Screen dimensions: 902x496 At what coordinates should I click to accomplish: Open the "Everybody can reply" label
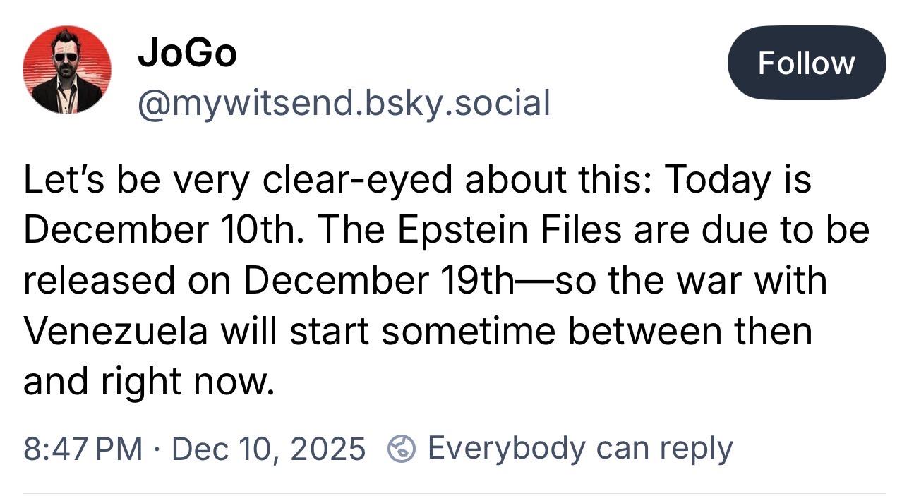[580, 448]
